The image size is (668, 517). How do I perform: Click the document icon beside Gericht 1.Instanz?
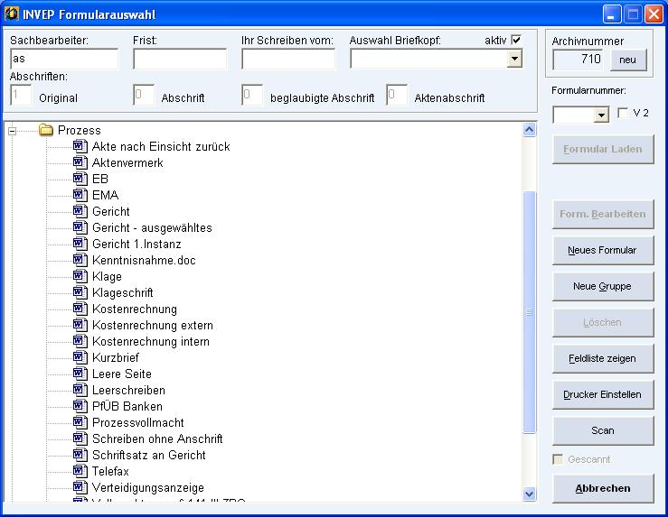coord(80,244)
